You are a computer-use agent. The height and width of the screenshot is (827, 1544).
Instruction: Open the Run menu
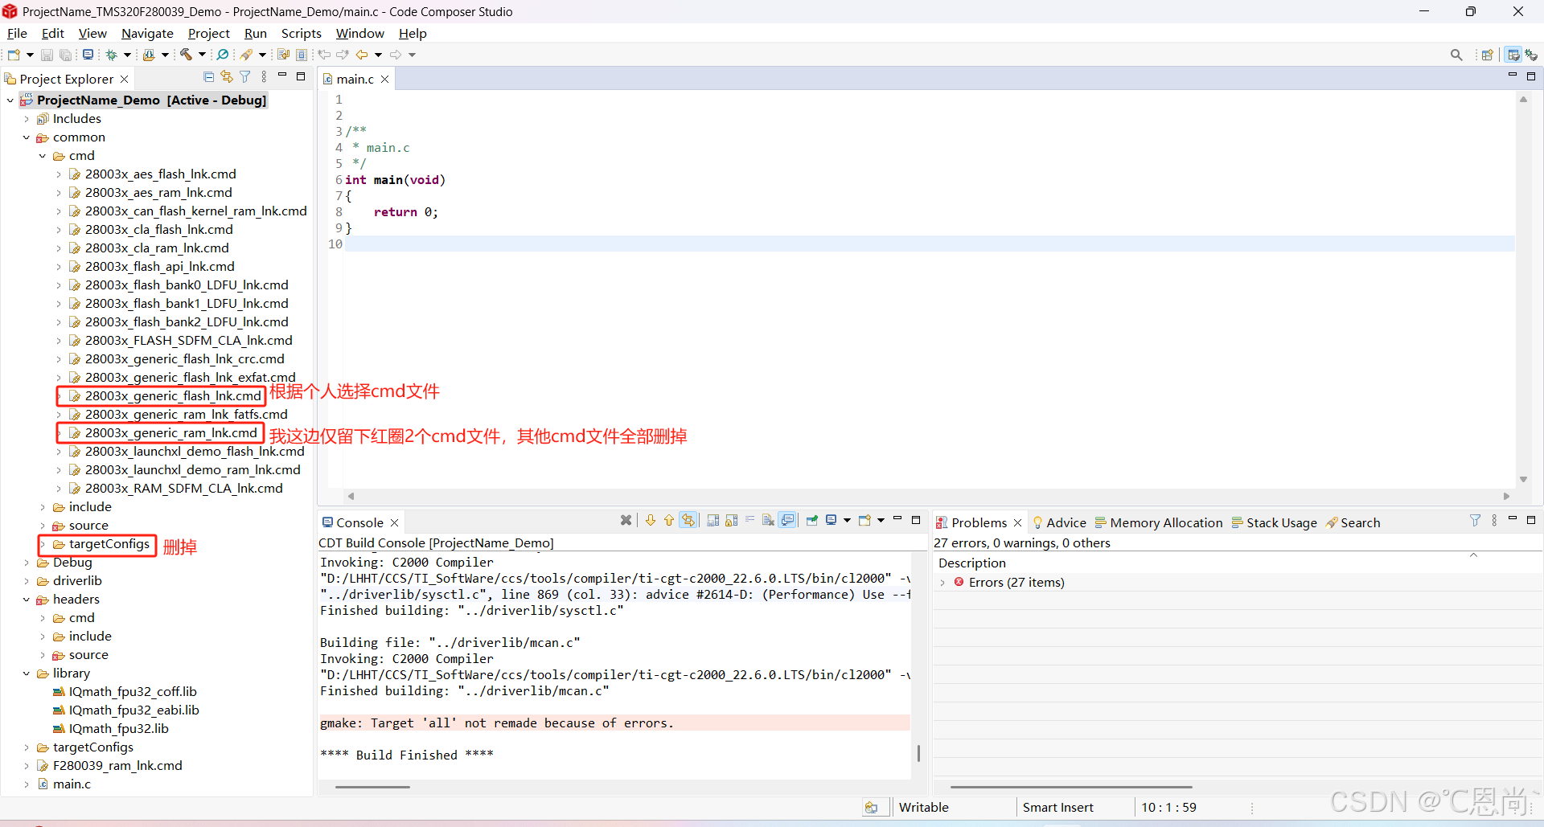pyautogui.click(x=256, y=33)
